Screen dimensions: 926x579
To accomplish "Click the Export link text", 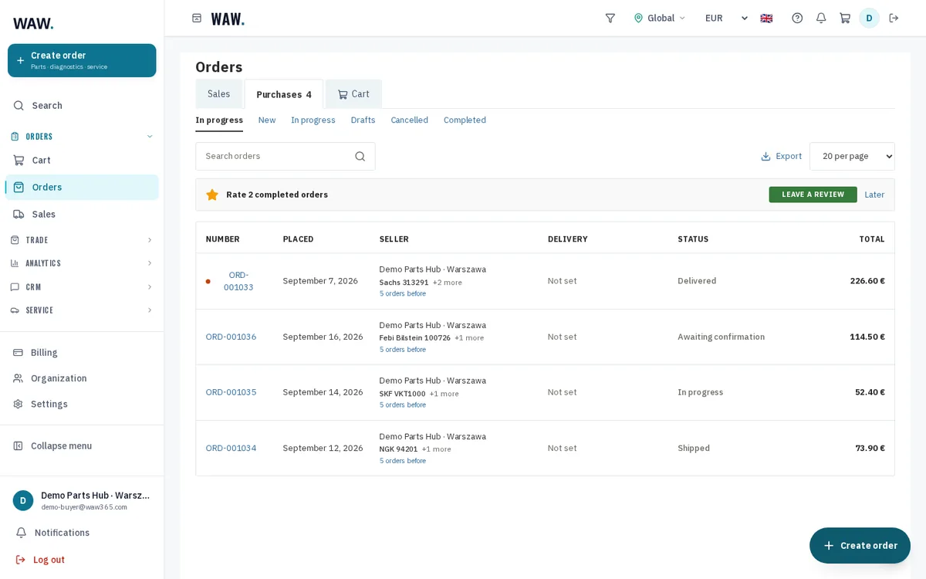I will (789, 156).
